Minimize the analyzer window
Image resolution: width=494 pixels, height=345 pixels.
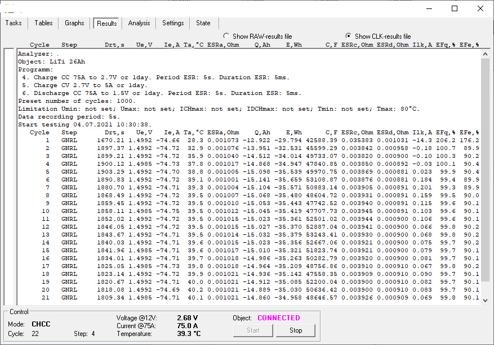point(429,8)
